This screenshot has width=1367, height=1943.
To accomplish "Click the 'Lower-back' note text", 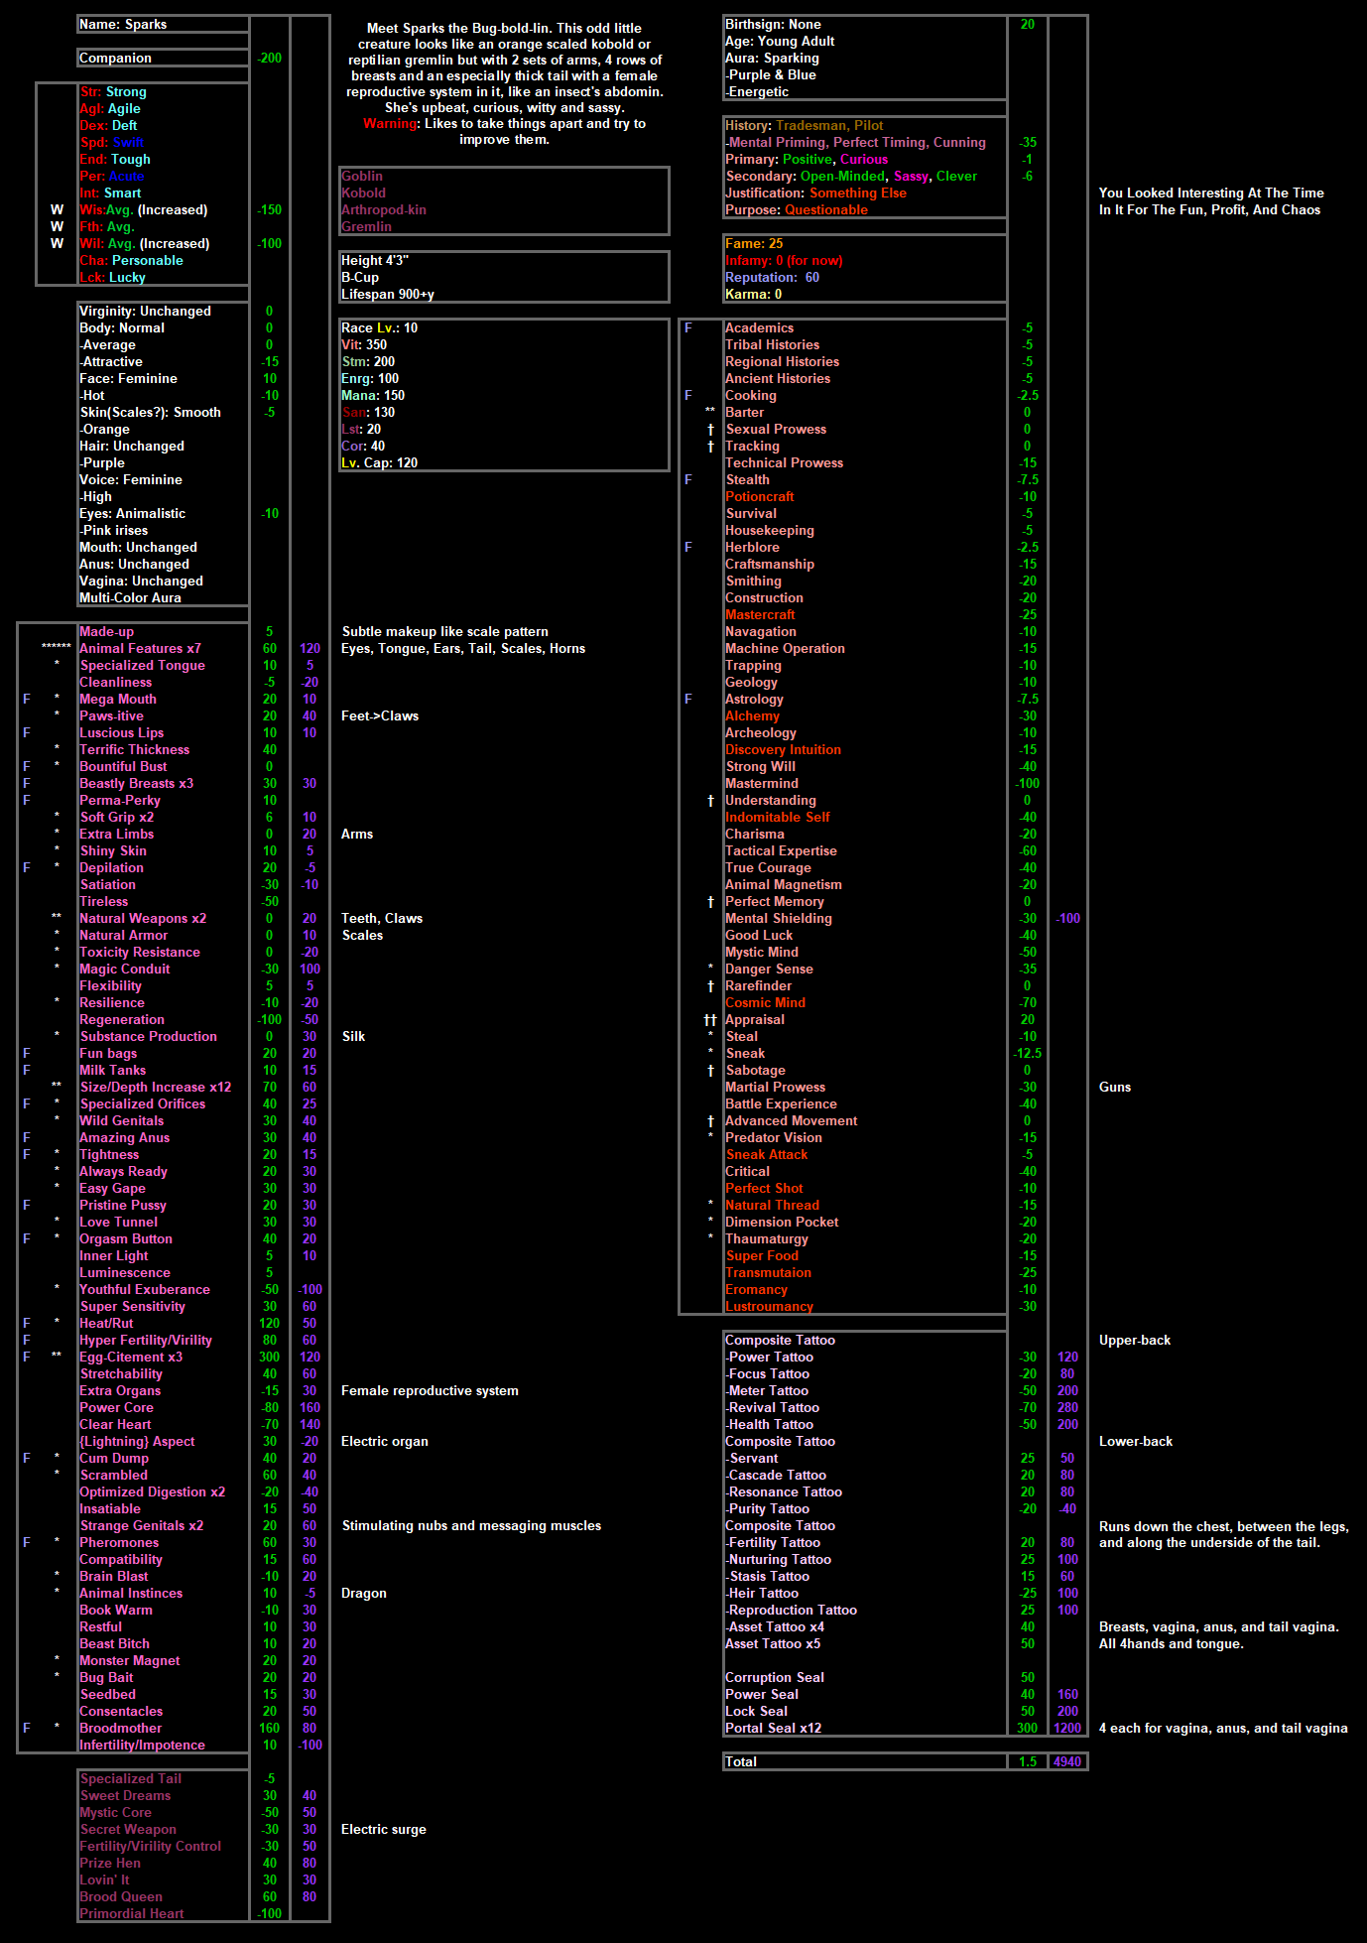I will [x=1136, y=1441].
